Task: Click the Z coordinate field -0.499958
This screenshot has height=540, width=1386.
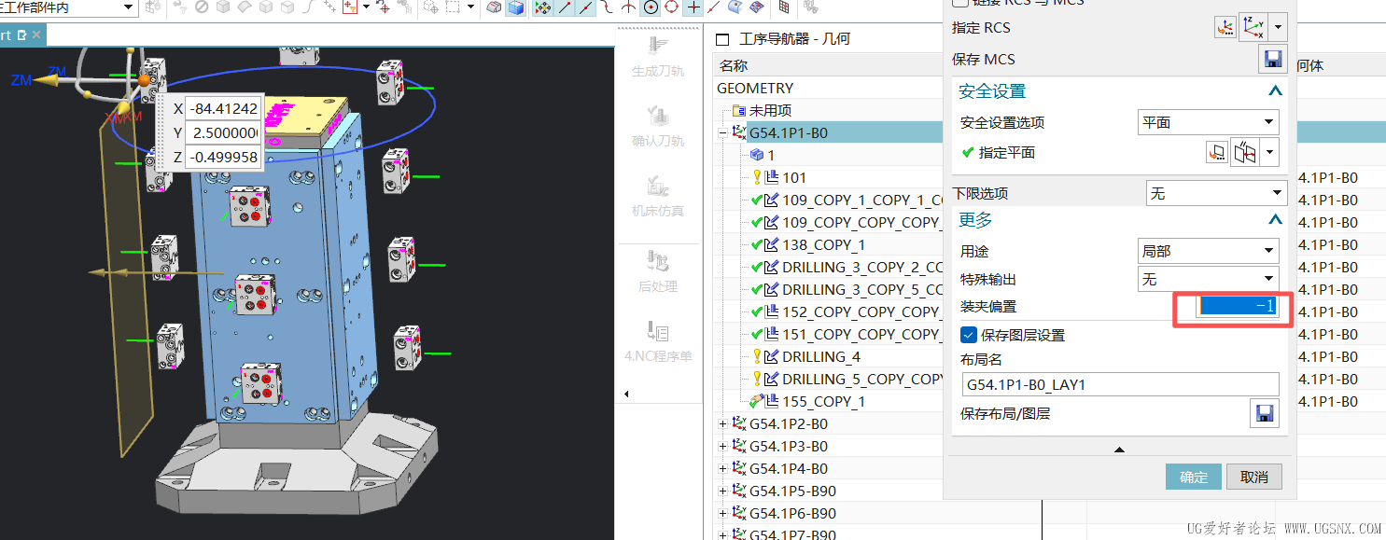Action: [x=224, y=159]
